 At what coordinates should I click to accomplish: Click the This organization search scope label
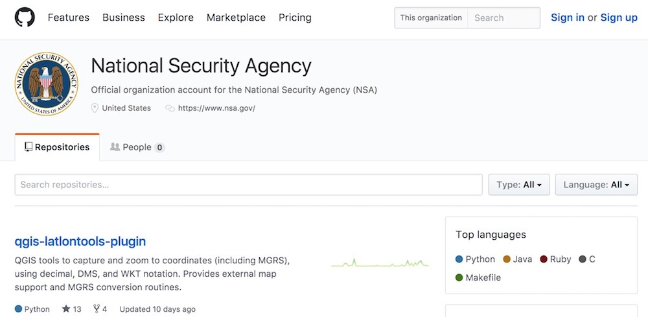click(x=431, y=18)
